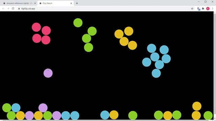Open Chrome's three-dot menu
The image size is (216, 121).
[x=213, y=8]
